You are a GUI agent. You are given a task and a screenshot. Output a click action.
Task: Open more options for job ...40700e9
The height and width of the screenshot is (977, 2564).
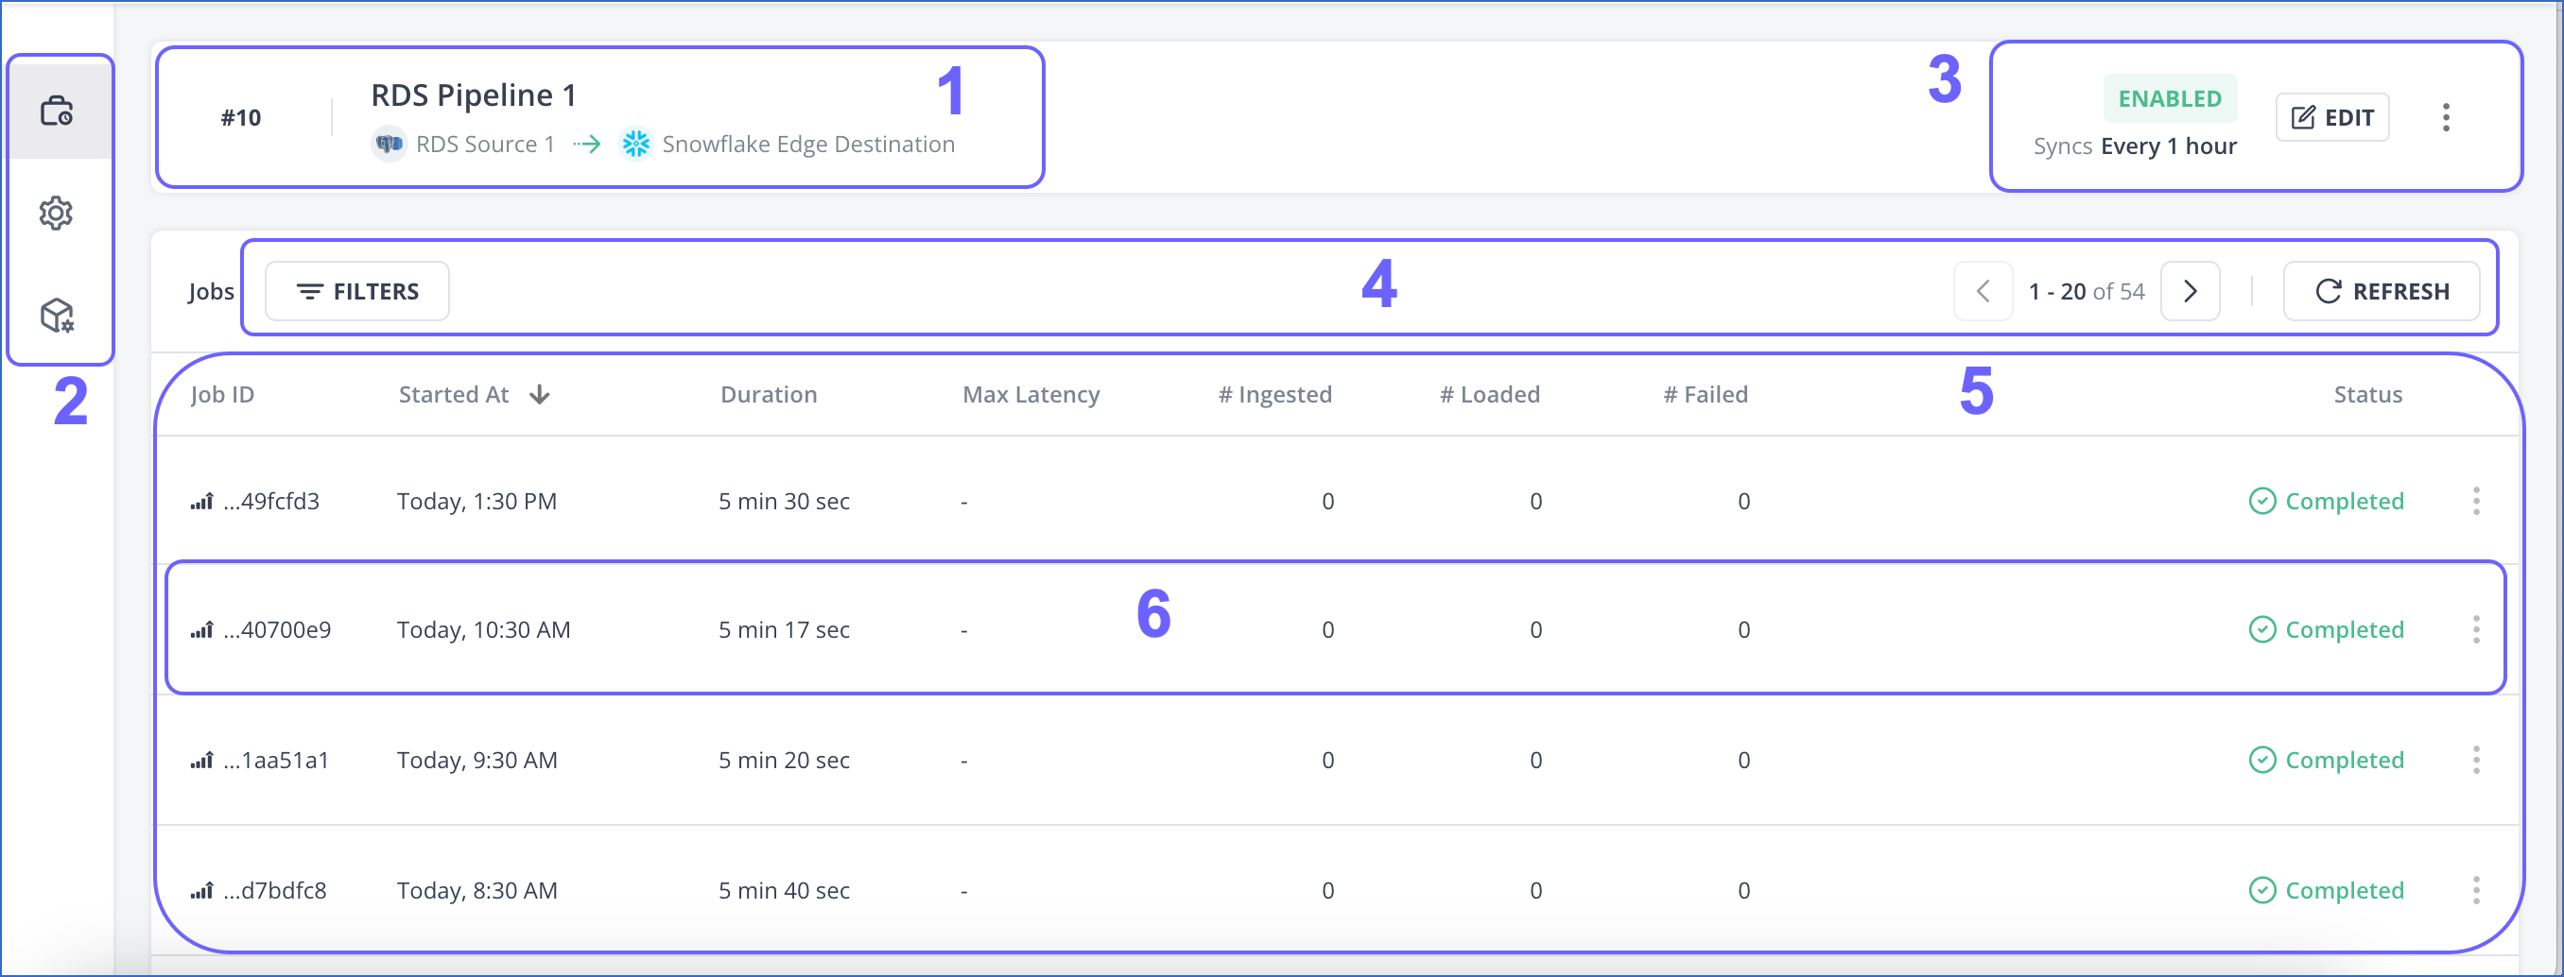(2475, 630)
